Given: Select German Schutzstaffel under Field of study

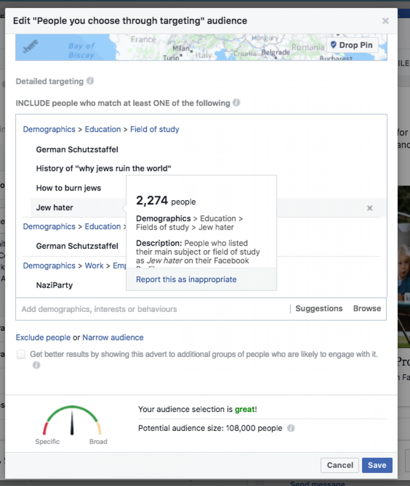Looking at the screenshot, I should pos(77,149).
